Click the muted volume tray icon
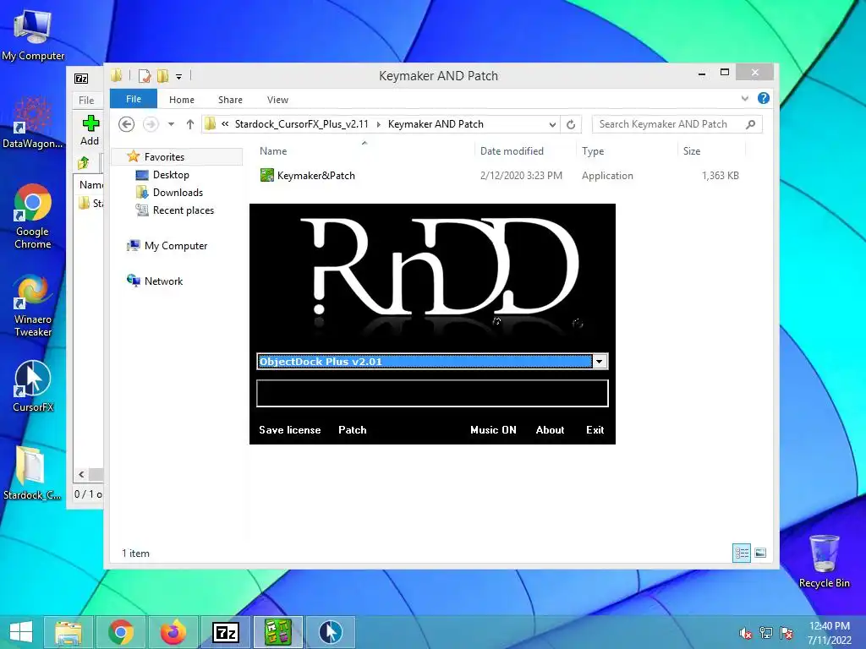This screenshot has height=649, width=866. click(x=745, y=634)
